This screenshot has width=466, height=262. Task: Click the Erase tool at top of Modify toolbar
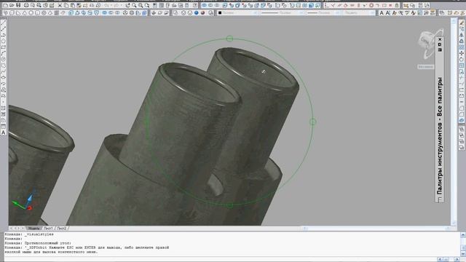[462, 23]
